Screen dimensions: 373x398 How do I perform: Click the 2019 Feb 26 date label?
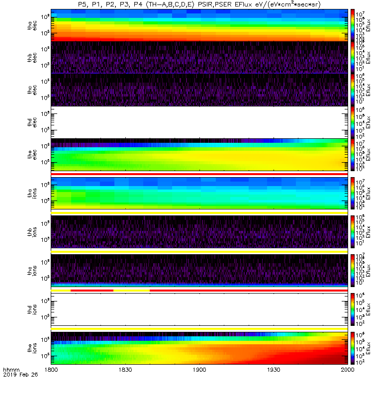tap(20, 375)
